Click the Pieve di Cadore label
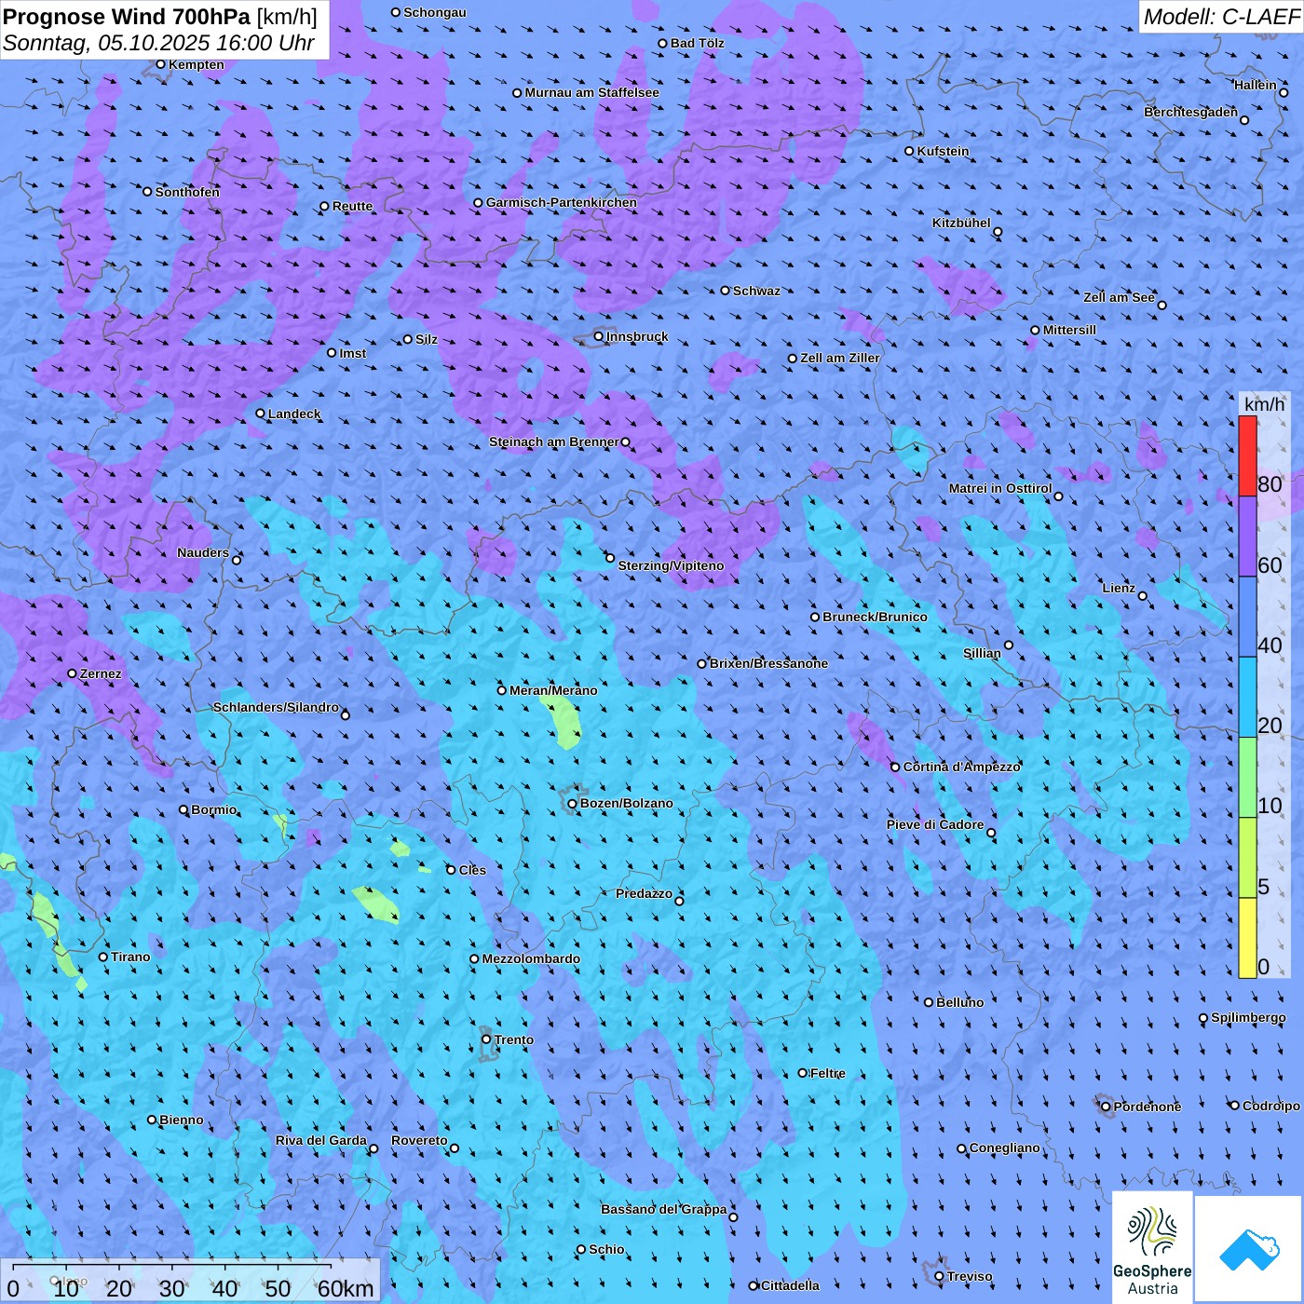1304x1304 pixels. [x=934, y=824]
